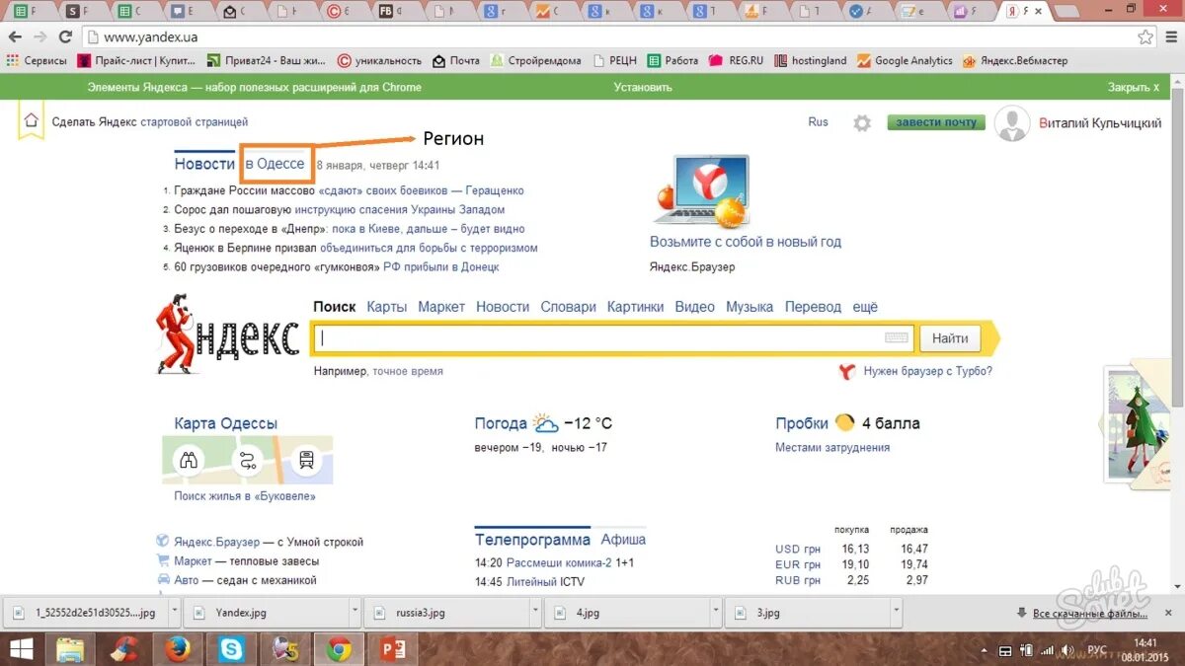Close the green banner via Закрыть x

[1134, 87]
